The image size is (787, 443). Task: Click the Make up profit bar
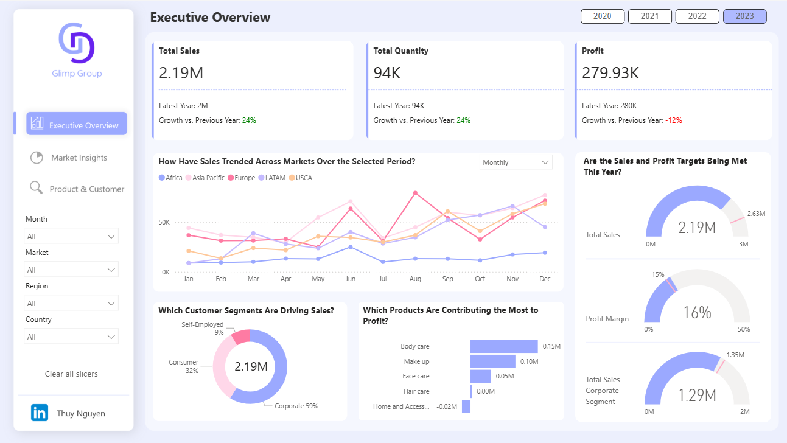click(x=493, y=361)
